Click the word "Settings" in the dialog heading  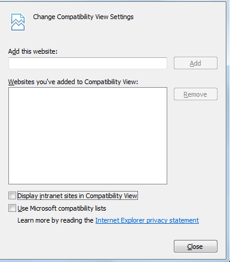point(122,17)
